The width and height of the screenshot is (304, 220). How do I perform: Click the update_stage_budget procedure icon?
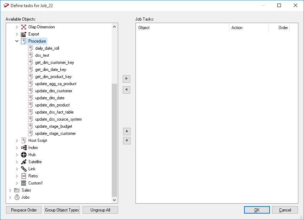click(31, 126)
